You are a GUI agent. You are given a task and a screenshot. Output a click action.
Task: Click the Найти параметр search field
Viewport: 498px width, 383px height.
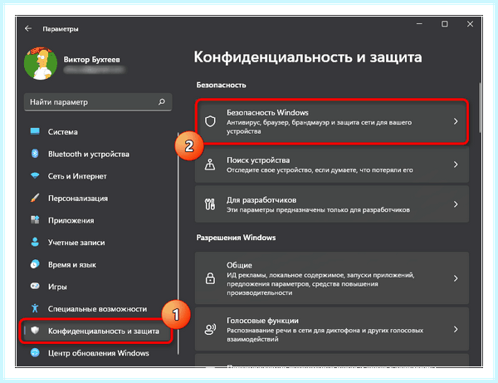pos(98,102)
